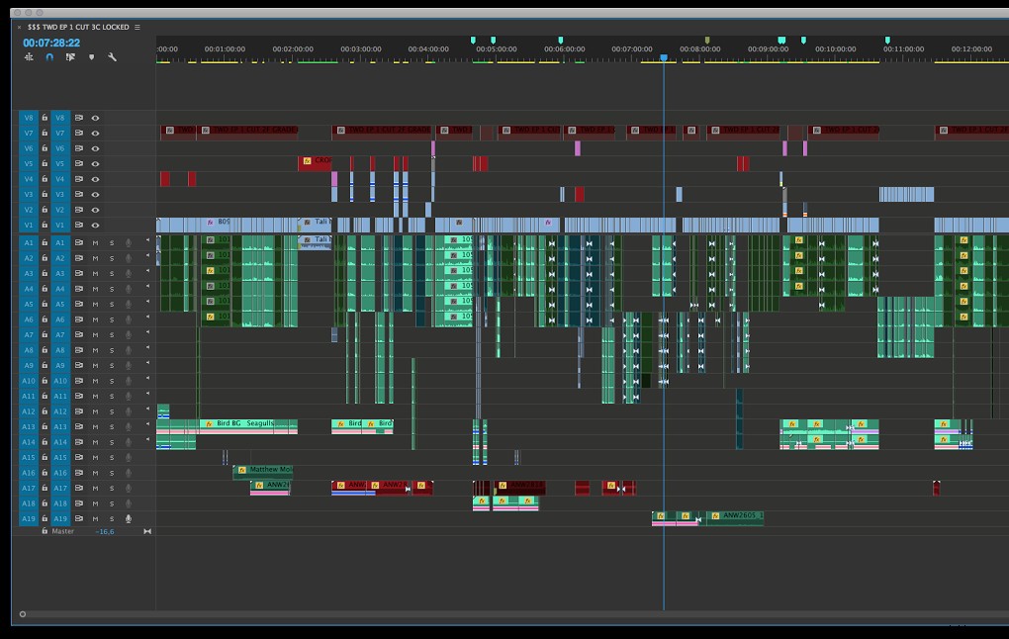Enable voice-over record mic on track A19
The height and width of the screenshot is (639, 1009).
pyautogui.click(x=129, y=518)
